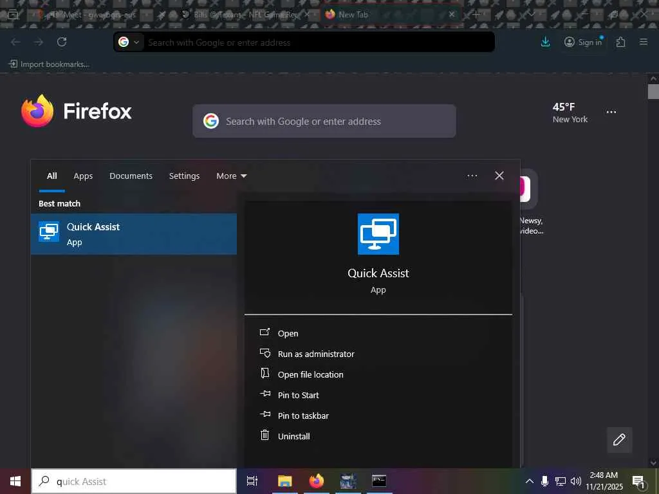Open network status tray icon
Image resolution: width=659 pixels, height=494 pixels.
pyautogui.click(x=561, y=481)
